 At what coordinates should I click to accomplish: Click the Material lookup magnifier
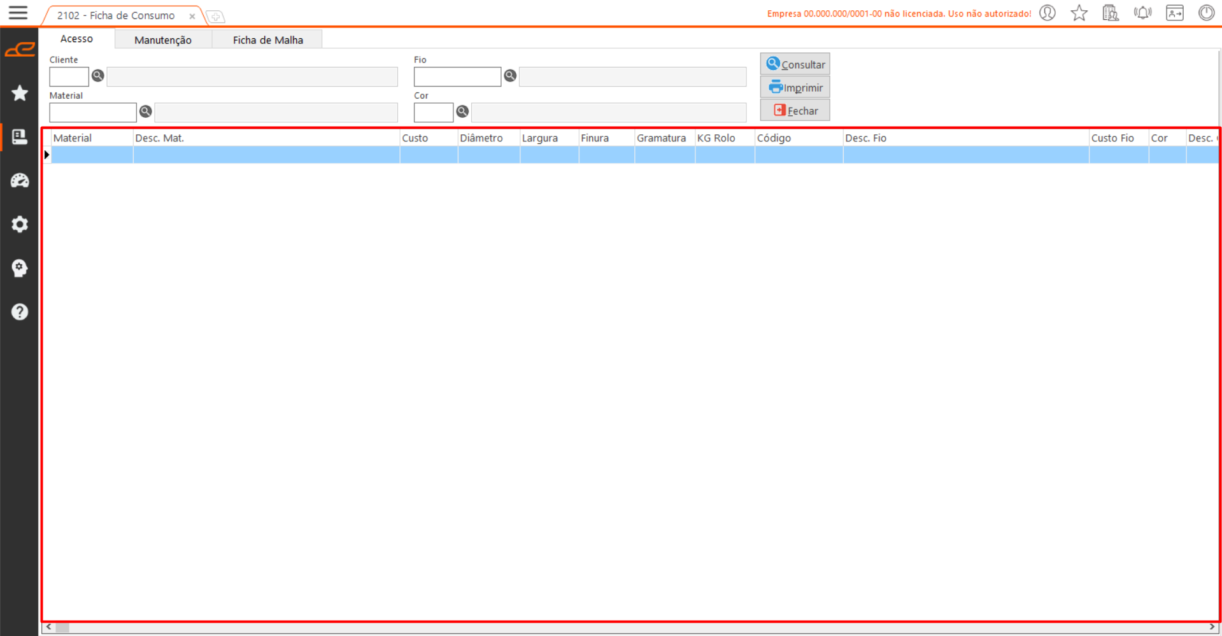pyautogui.click(x=146, y=111)
